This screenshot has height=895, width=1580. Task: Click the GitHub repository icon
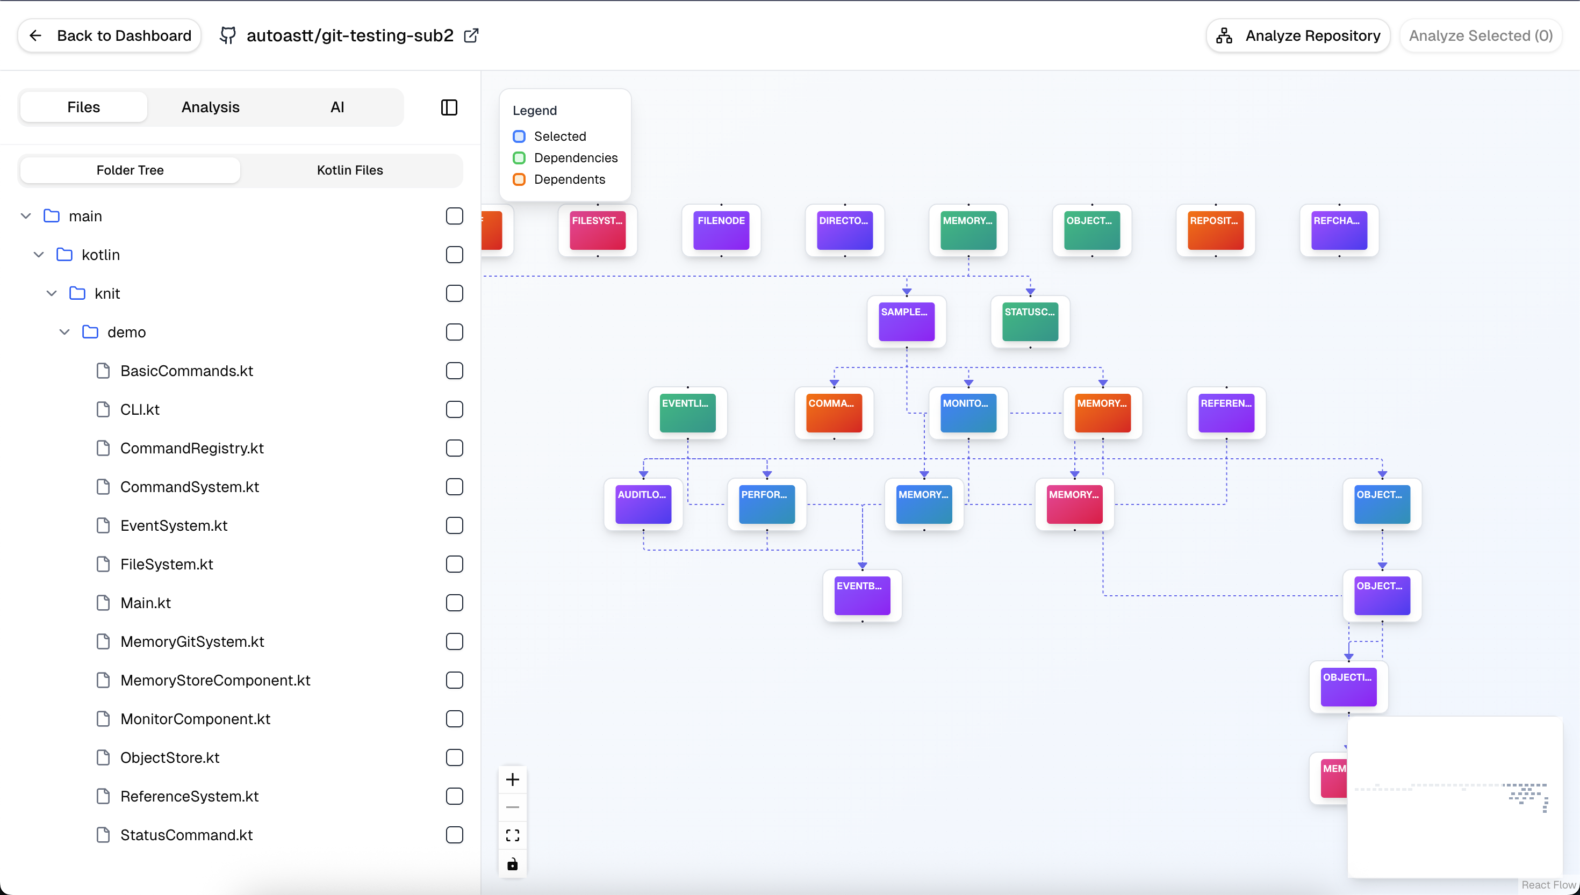click(x=228, y=35)
